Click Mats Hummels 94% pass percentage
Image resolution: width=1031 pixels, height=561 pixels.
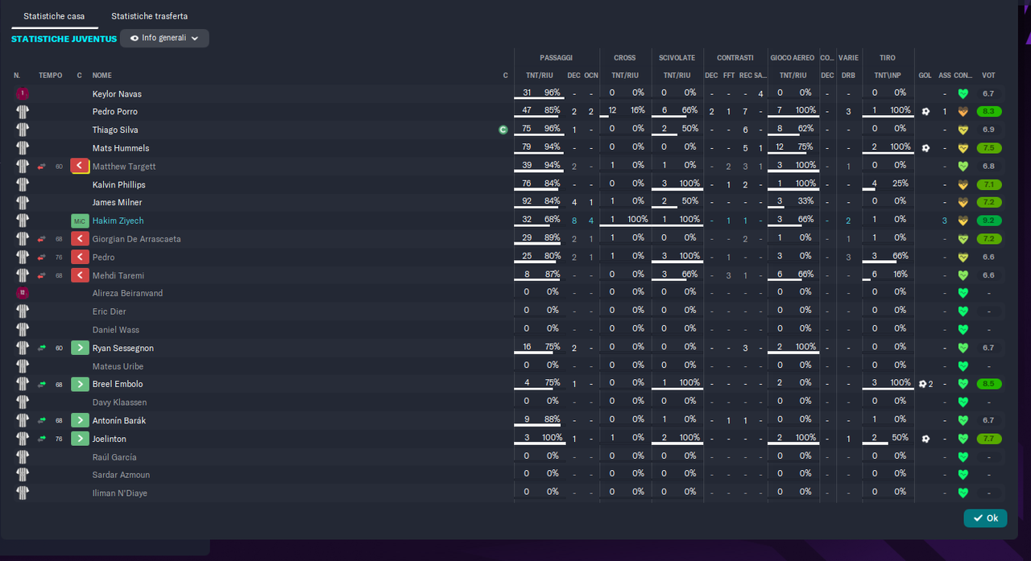coord(552,147)
